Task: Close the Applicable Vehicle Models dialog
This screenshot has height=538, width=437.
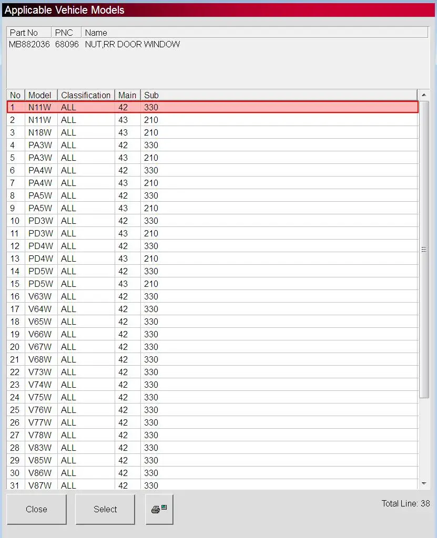Action: click(x=36, y=509)
